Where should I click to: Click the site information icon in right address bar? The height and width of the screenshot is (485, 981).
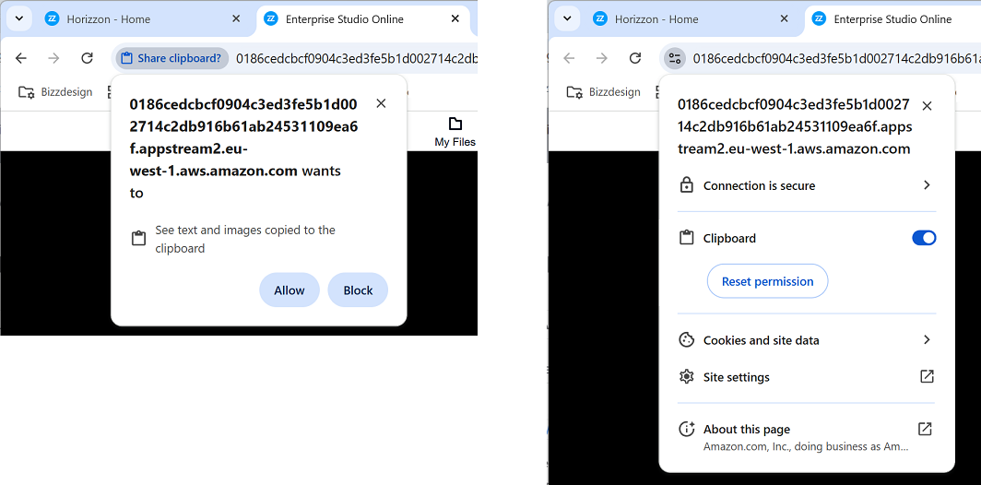[674, 58]
